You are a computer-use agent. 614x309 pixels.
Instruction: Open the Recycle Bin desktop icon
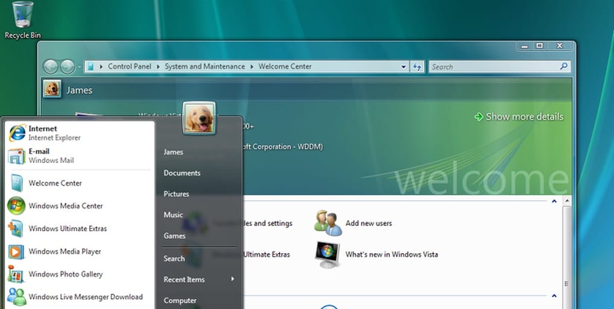click(x=22, y=20)
